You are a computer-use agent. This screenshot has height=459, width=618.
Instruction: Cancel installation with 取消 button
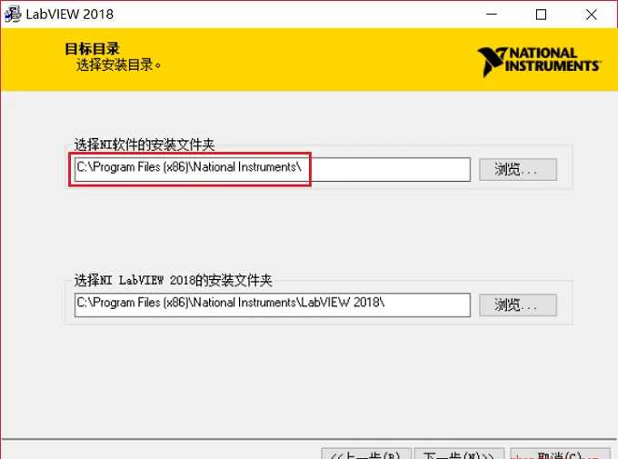coord(560,454)
